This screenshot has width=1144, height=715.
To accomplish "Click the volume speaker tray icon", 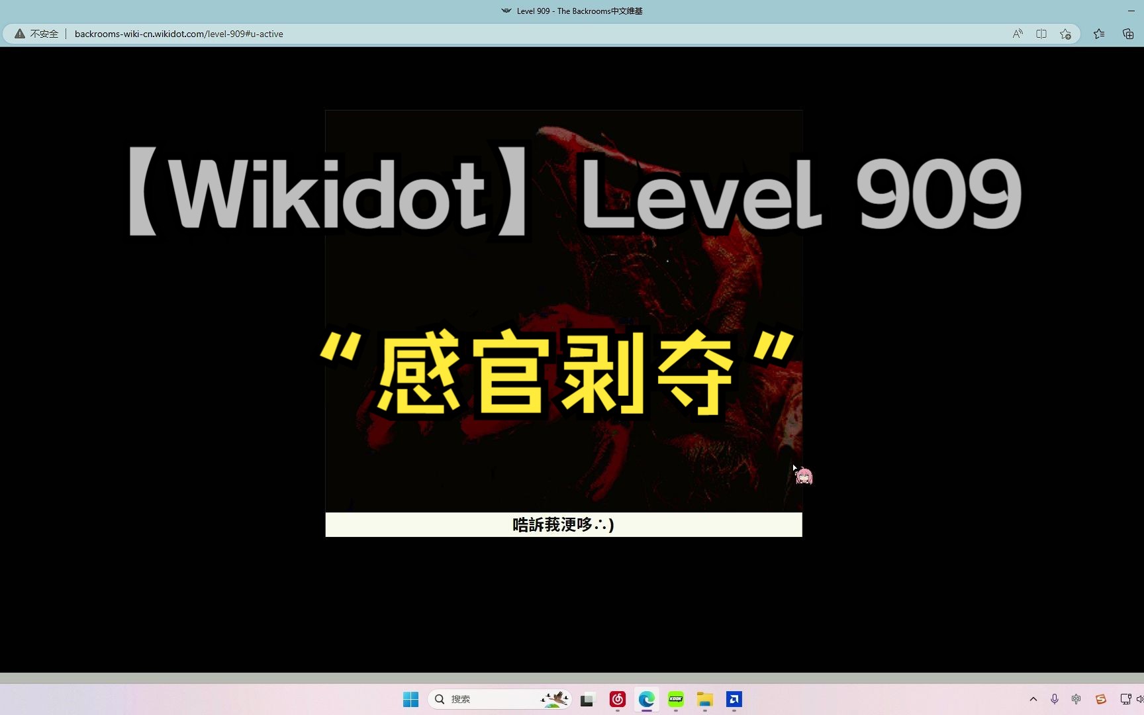I will coord(1139,699).
